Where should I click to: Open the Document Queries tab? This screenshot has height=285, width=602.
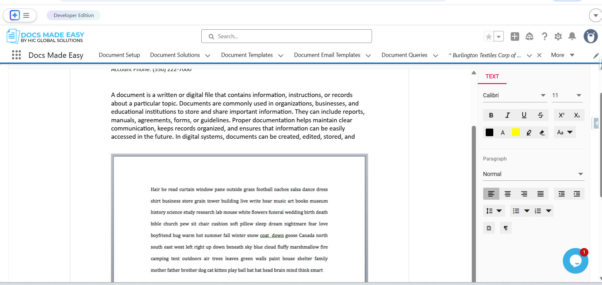pyautogui.click(x=404, y=55)
